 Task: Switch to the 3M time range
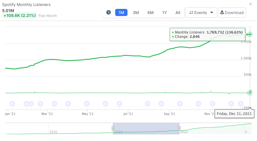(x=136, y=12)
